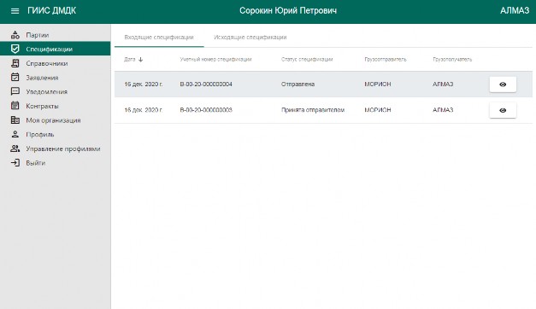Click the Справочники book icon
Viewport: 536px width, 309px height.
pyautogui.click(x=15, y=63)
